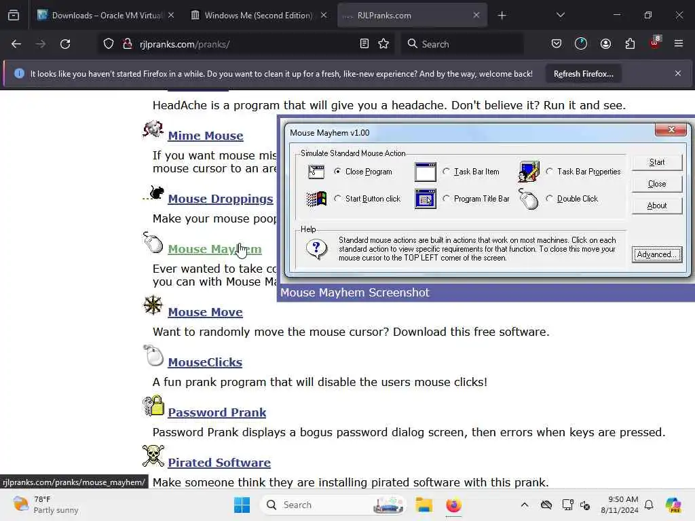Click the Mouse Droppings icon
The height and width of the screenshot is (521, 695).
(154, 193)
